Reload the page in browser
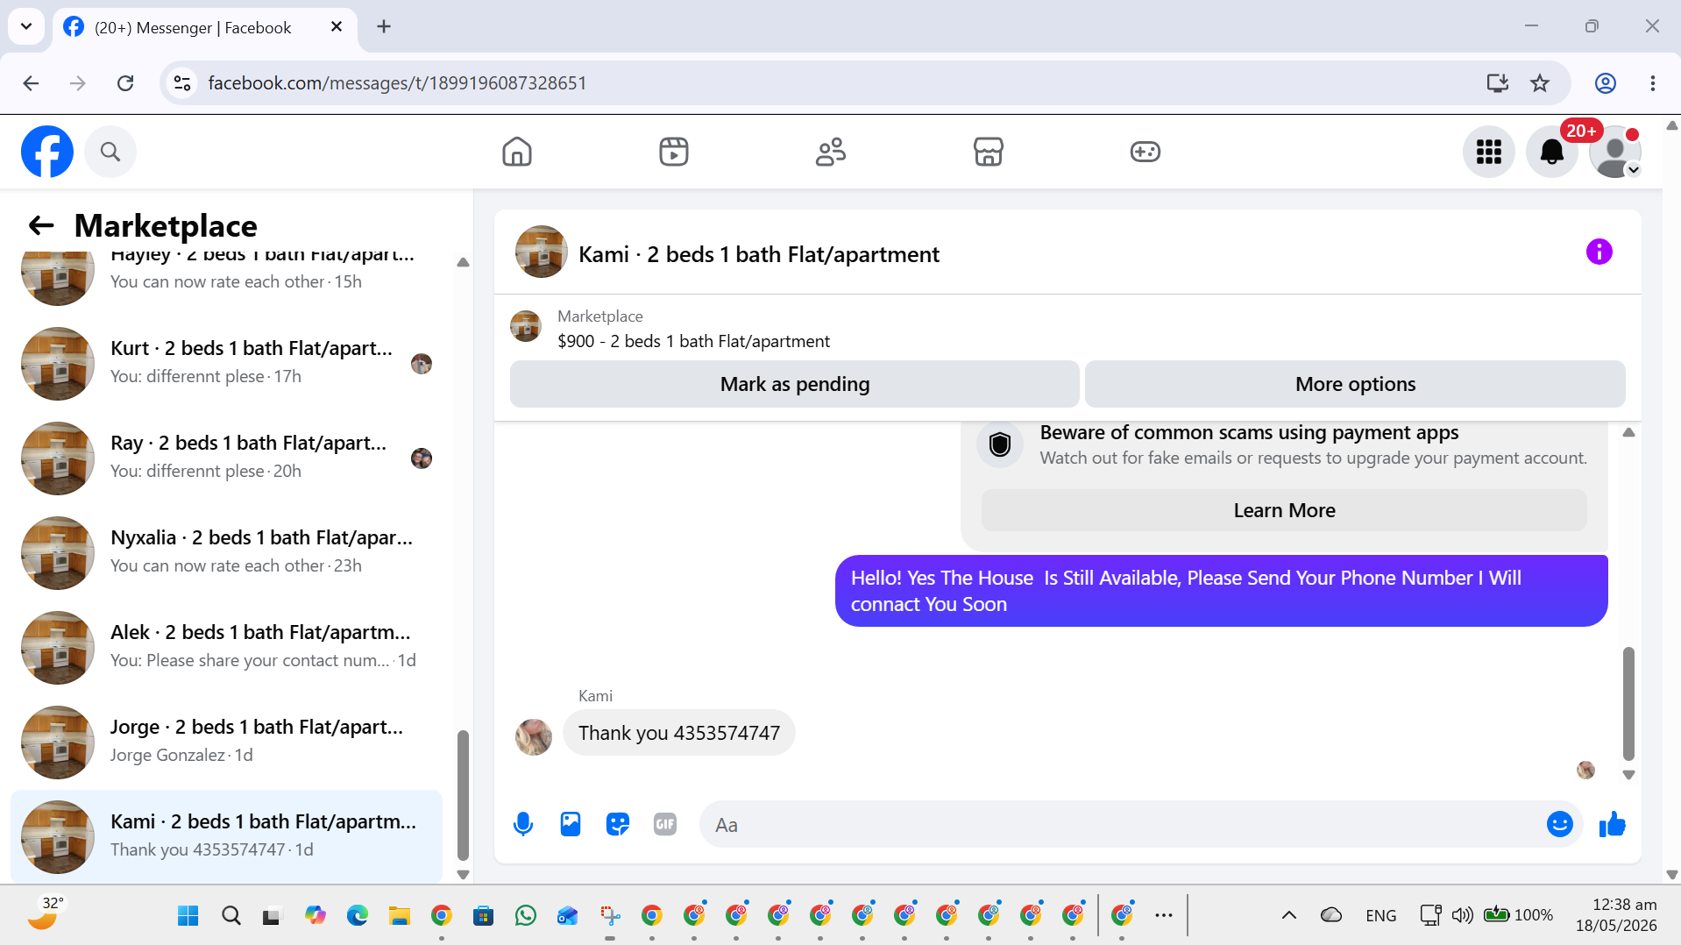The width and height of the screenshot is (1681, 945). (125, 83)
